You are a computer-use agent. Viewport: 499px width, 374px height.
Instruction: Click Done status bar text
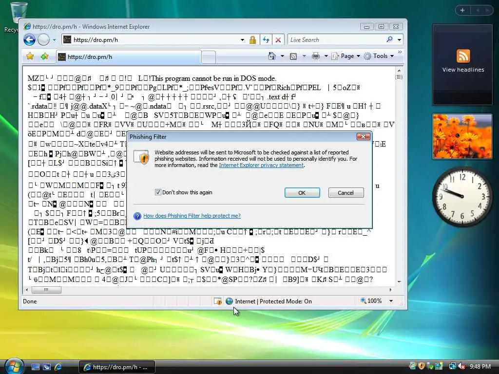[30, 301]
